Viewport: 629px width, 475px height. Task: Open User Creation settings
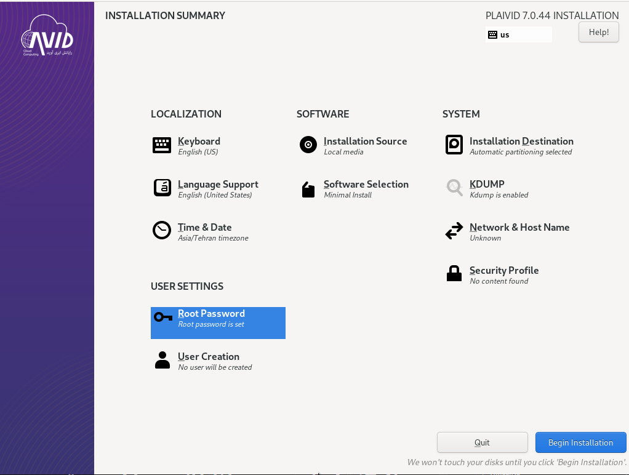[208, 356]
